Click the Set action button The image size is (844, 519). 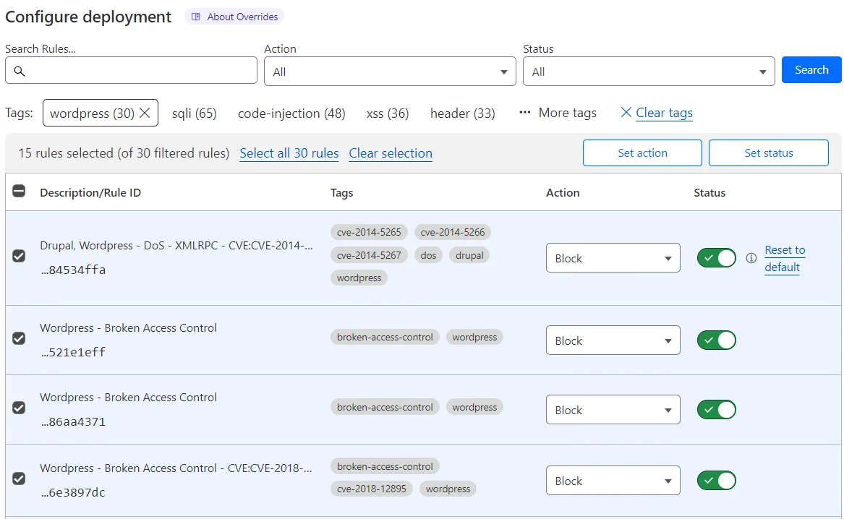641,153
